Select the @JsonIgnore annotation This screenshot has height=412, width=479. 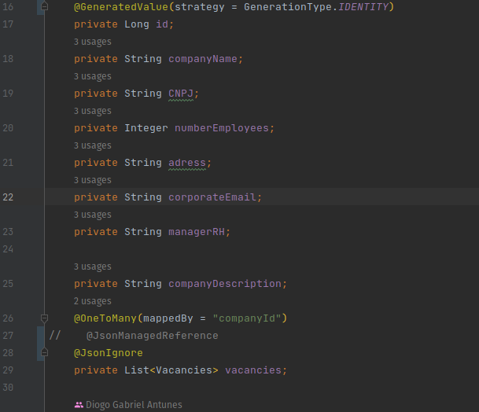pos(109,353)
